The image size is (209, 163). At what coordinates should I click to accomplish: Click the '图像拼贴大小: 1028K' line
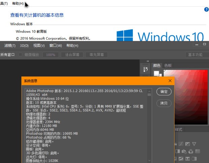pyautogui.click(x=42, y=161)
